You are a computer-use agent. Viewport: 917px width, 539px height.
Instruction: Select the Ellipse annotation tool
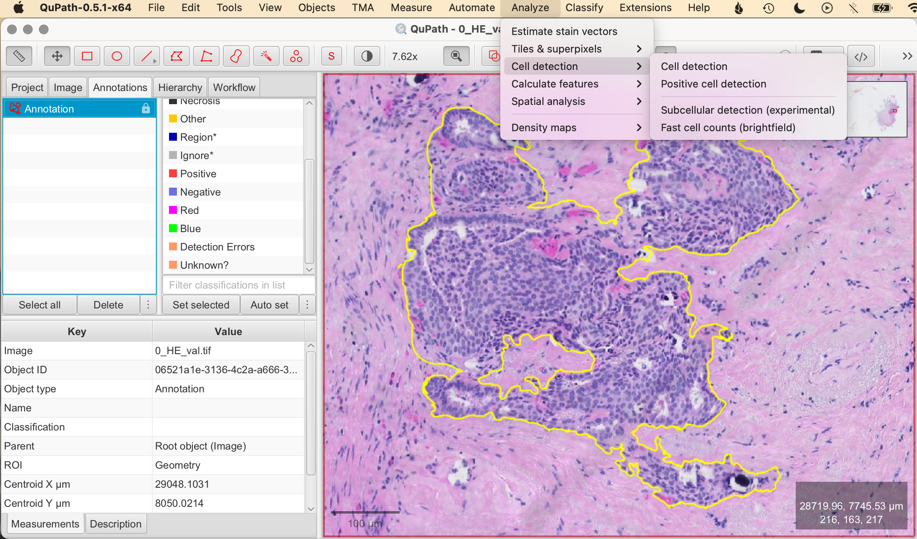click(x=117, y=56)
